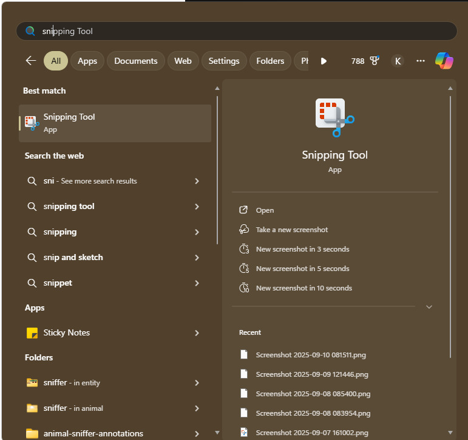Expand the Sticky Notes chevron
The width and height of the screenshot is (468, 440).
point(197,332)
